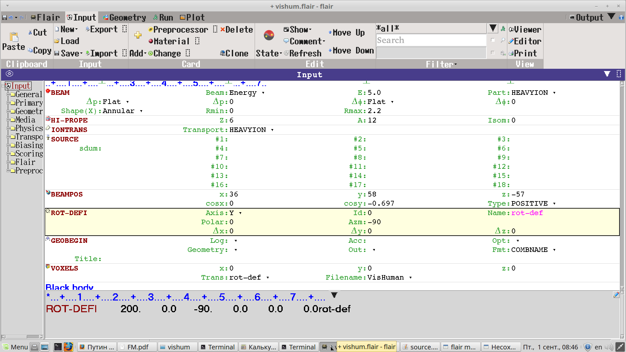
Task: Open the Comment dropdown
Action: coord(305,41)
